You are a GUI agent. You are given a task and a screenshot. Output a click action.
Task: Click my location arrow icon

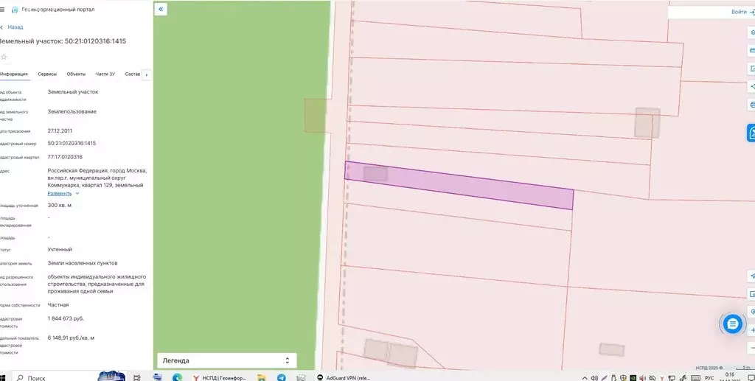(x=751, y=275)
